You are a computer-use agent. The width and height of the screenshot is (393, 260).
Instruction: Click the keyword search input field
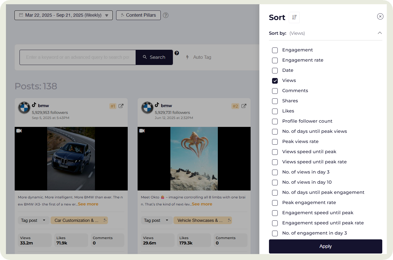coord(78,57)
